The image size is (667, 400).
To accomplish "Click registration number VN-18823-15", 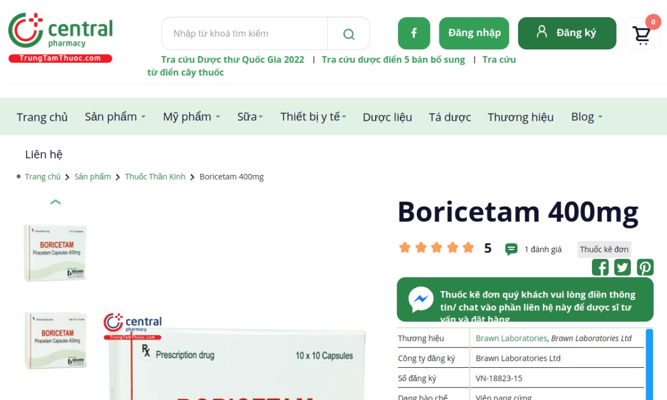I will 499,379.
